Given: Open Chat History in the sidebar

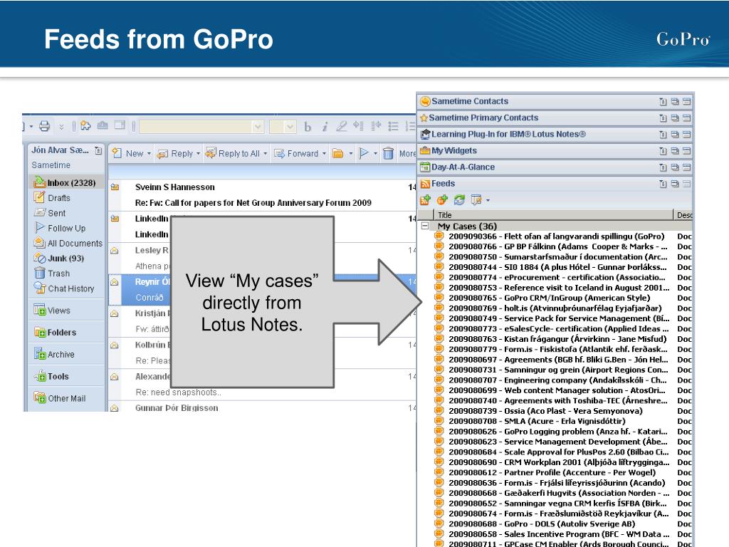Looking at the screenshot, I should (x=64, y=288).
